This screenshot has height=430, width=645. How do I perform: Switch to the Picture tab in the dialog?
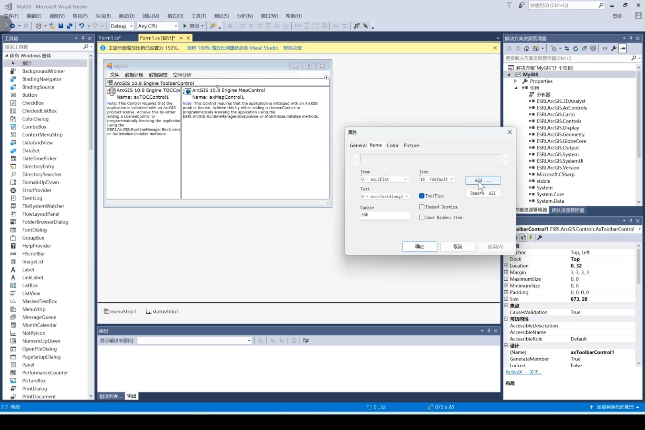pyautogui.click(x=411, y=145)
